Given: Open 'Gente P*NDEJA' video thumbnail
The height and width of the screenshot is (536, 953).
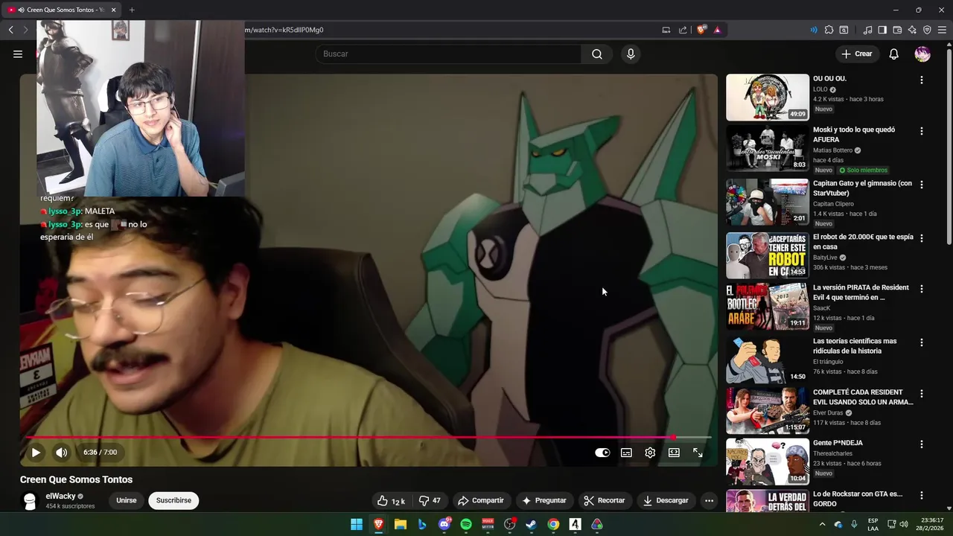Looking at the screenshot, I should [x=768, y=462].
